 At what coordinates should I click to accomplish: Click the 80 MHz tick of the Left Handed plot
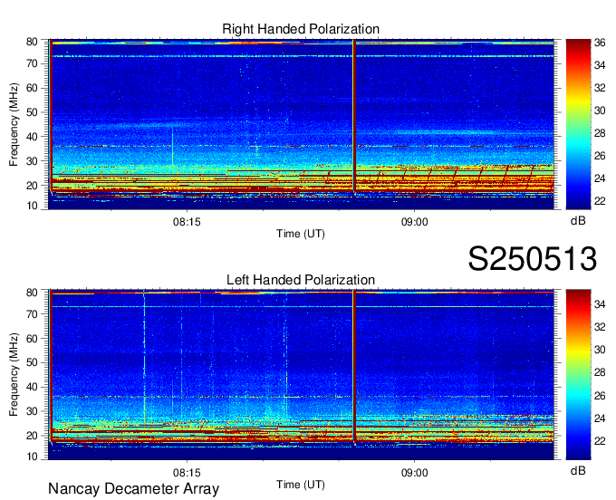pos(32,293)
